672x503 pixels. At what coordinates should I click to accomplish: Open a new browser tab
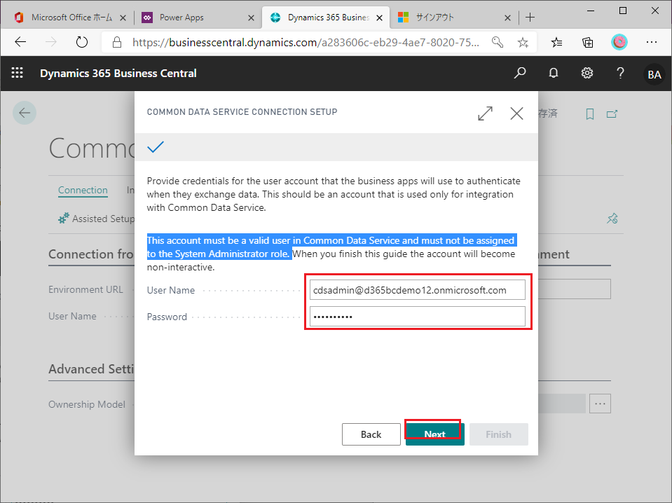(x=530, y=17)
